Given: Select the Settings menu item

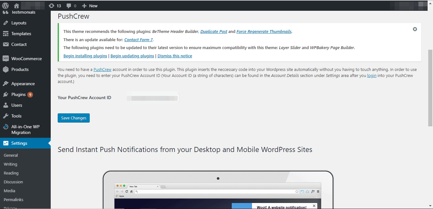Looking at the screenshot, I should [x=25, y=143].
